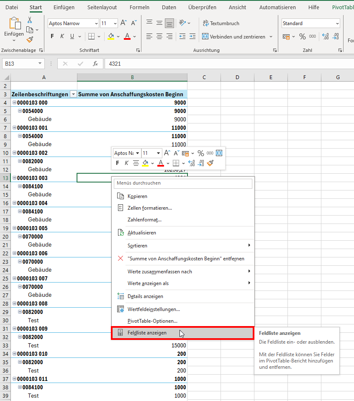Screen dimensions: 354x401
Task: Decrease font size in the ribbon
Action: tap(133, 23)
